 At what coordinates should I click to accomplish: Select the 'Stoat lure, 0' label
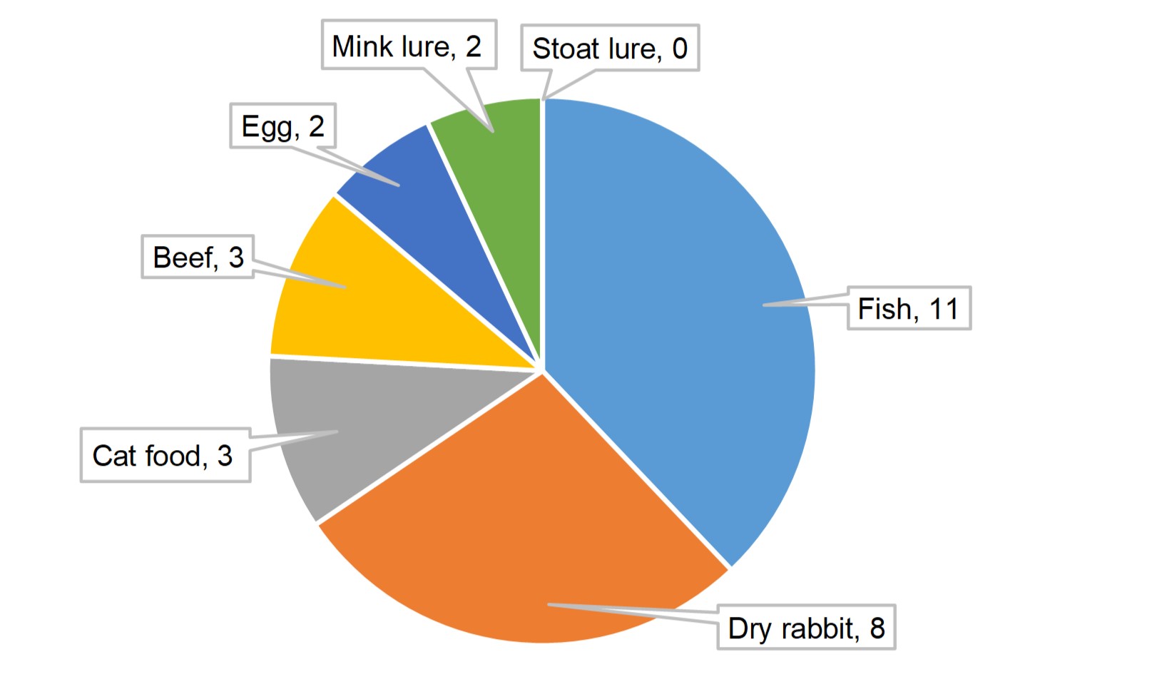610,49
